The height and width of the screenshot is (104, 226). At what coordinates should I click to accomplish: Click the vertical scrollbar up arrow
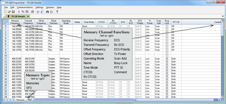click(222, 21)
